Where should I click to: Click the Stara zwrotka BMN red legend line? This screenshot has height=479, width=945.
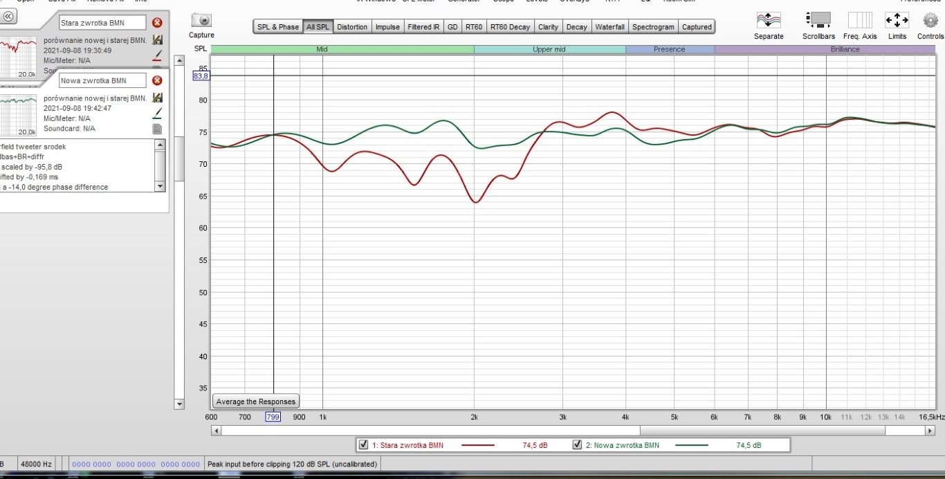(x=478, y=445)
